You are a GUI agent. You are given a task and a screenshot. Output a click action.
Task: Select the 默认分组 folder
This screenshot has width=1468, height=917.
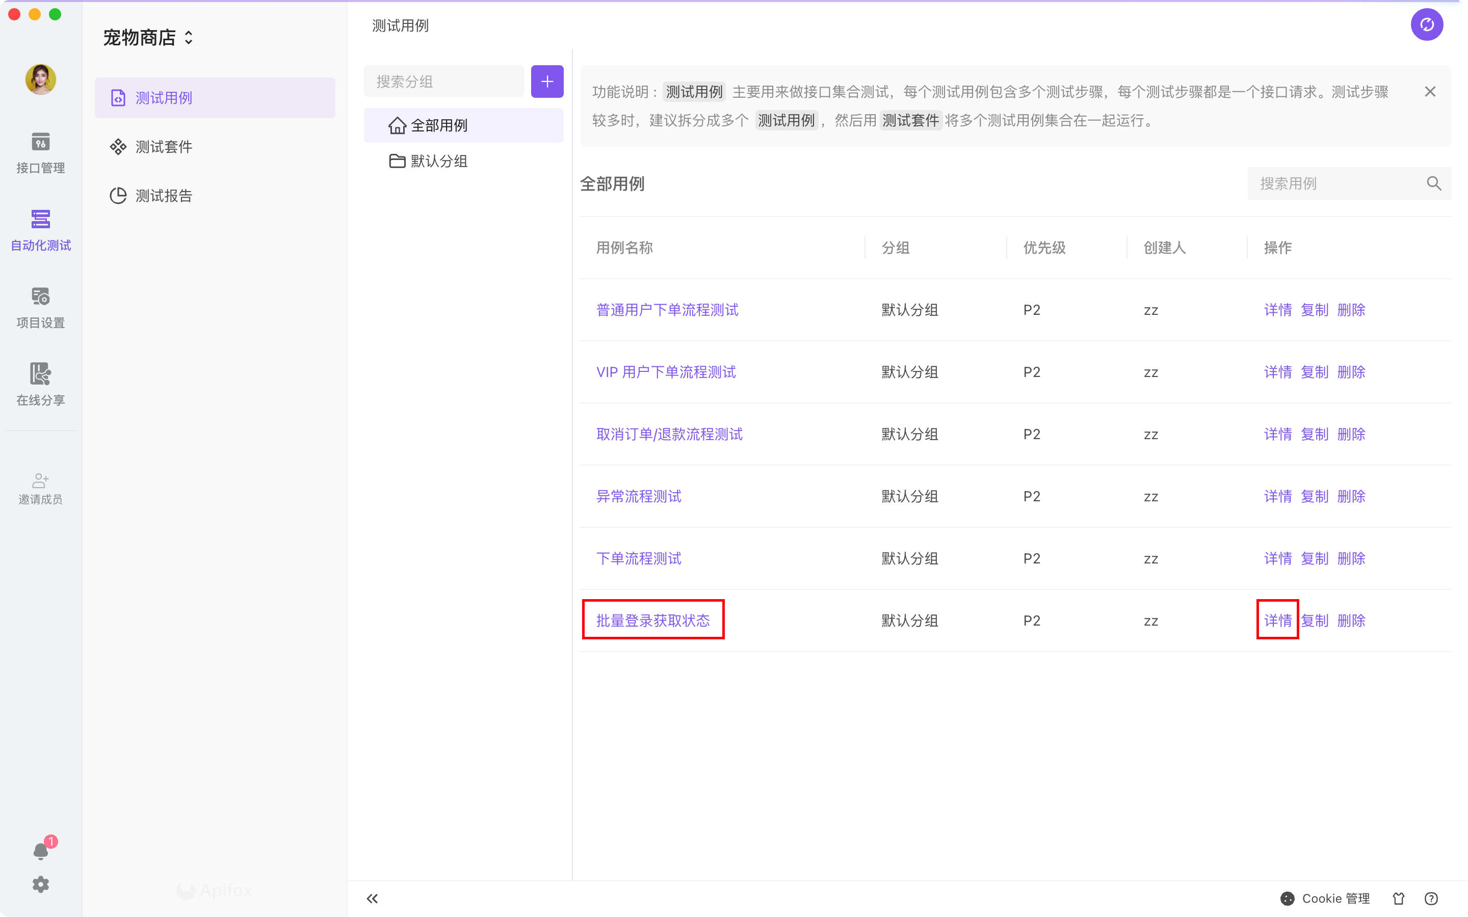438,161
